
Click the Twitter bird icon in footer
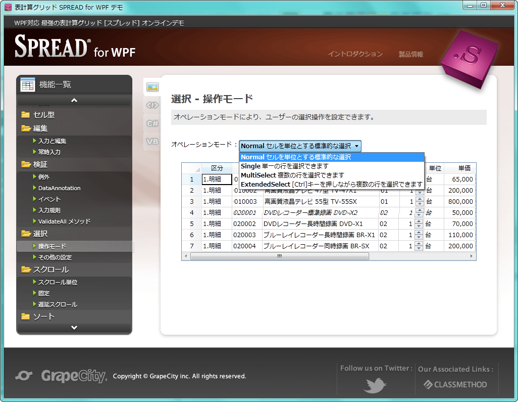pos(375,385)
